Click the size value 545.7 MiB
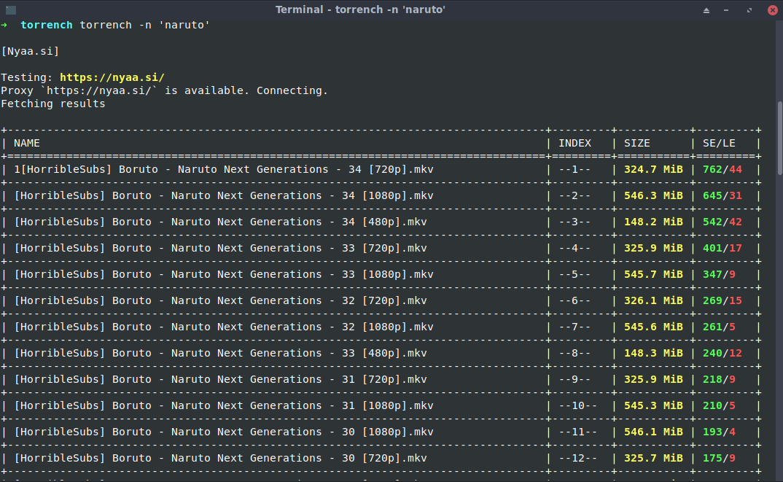Screen dimensions: 783x482 [653, 274]
